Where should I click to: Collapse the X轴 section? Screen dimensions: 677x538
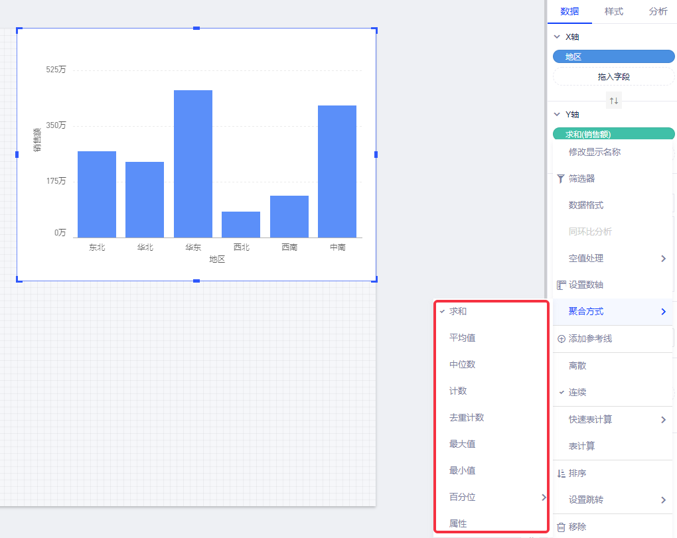tap(557, 37)
